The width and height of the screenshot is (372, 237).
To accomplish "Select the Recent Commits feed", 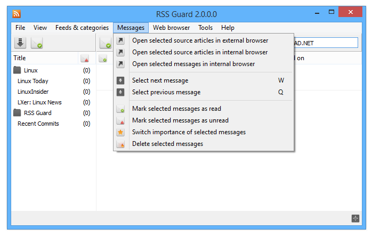I will [x=54, y=124].
